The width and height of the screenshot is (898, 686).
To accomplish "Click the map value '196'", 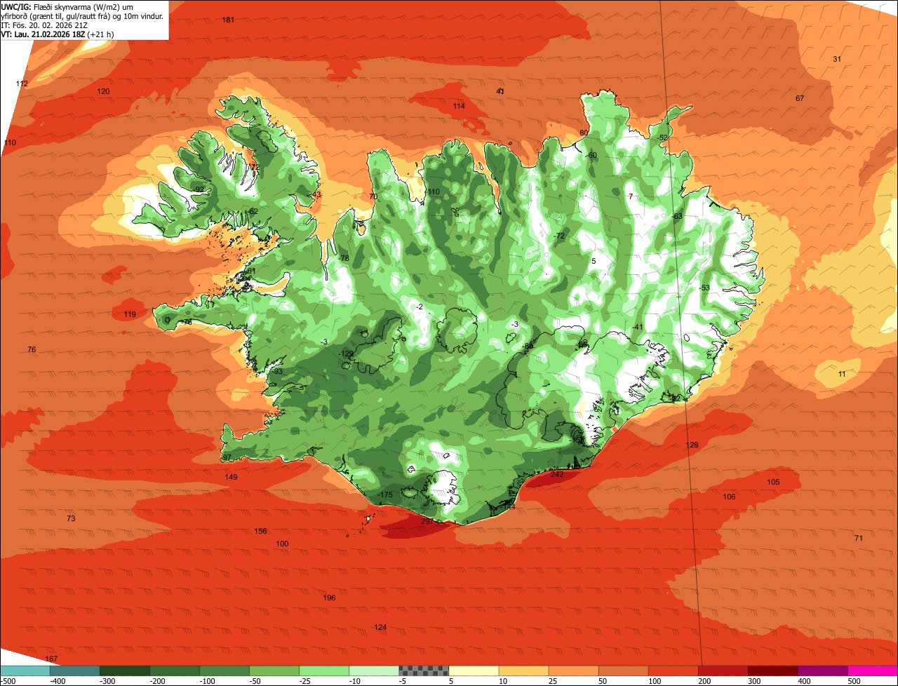I will tap(329, 598).
